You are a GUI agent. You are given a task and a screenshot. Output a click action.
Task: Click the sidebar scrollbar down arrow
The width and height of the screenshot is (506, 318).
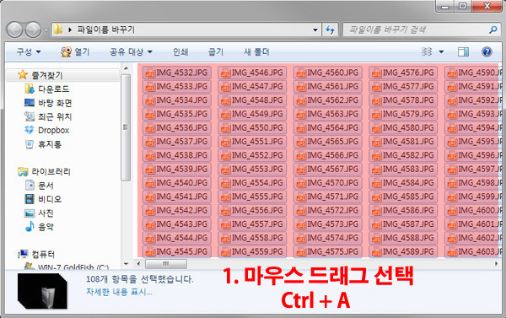click(x=126, y=264)
